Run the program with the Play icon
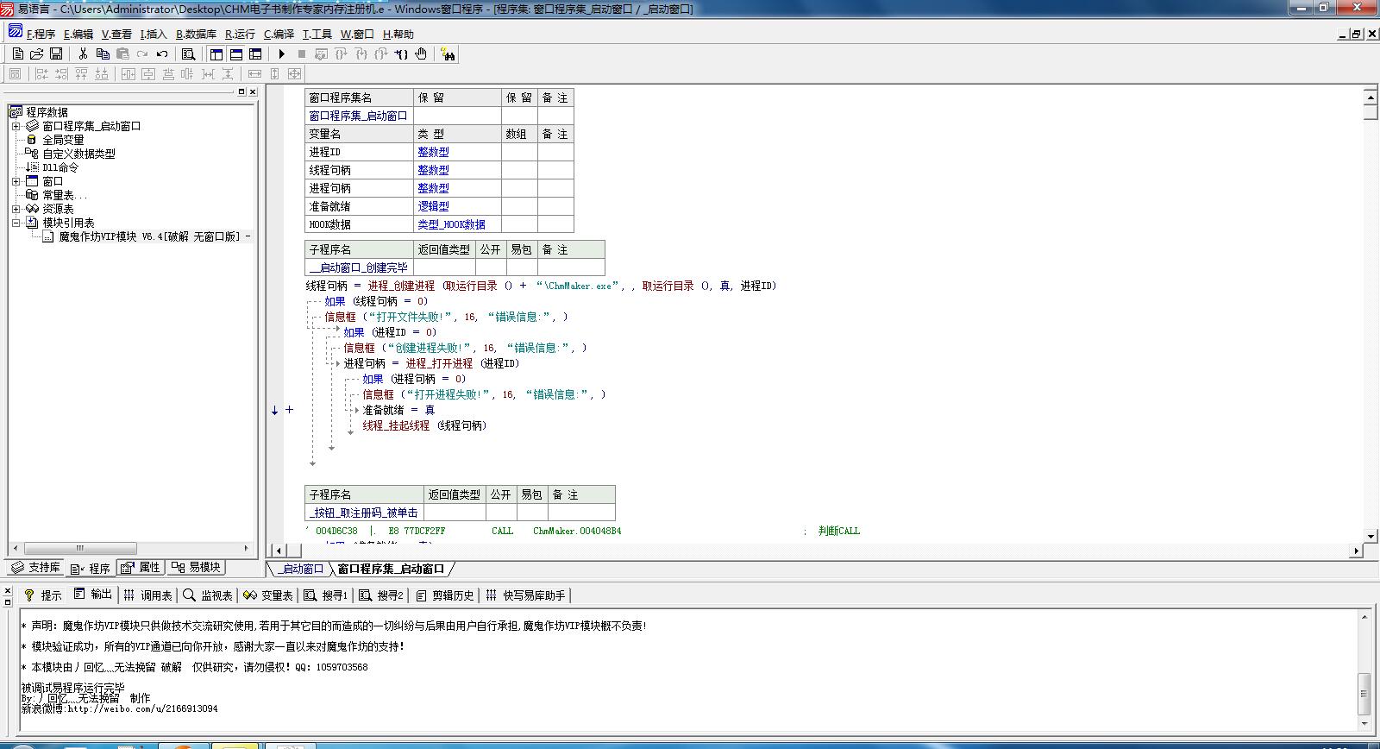The image size is (1380, 749). 281,53
